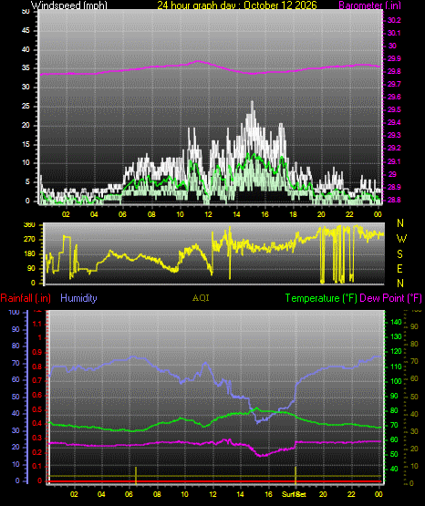Click the AQI legend label
Screen dimensions: 425x506
click(201, 298)
